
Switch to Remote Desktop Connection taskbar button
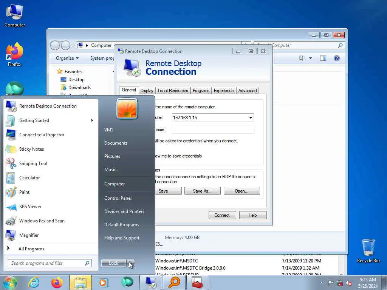coord(150,282)
